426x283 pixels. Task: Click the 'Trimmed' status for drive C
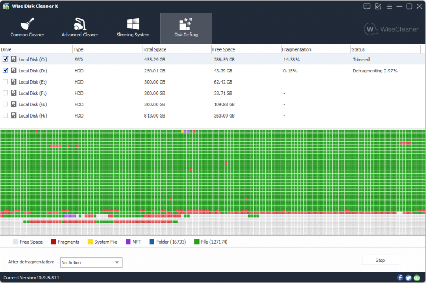tap(361, 60)
